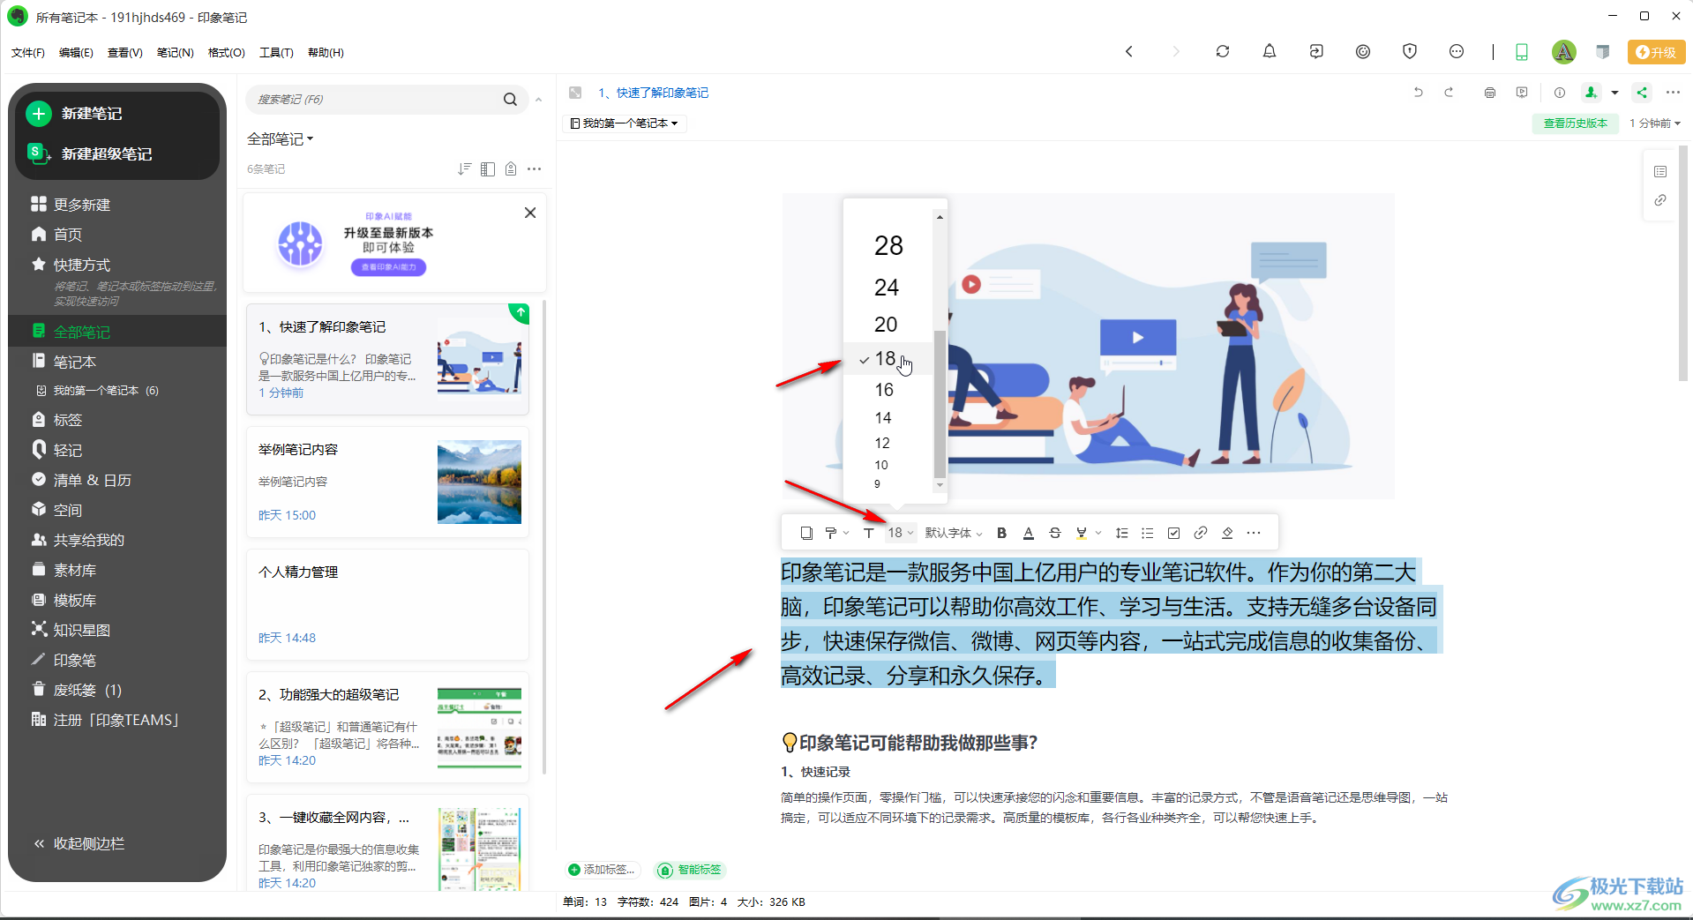Open the note's three-dot more menu
This screenshot has width=1693, height=920.
(x=1673, y=93)
